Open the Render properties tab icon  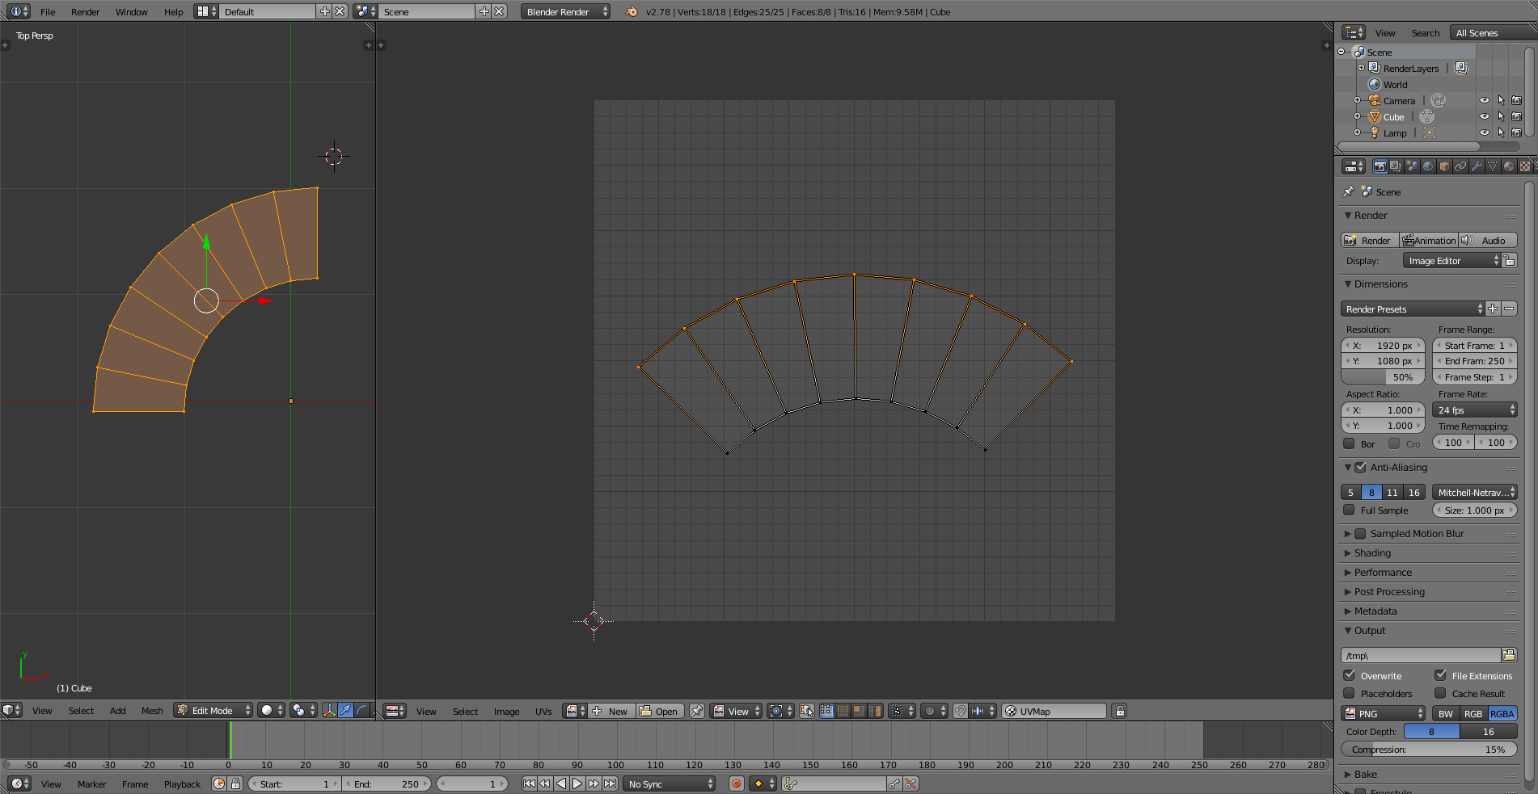pyautogui.click(x=1380, y=166)
